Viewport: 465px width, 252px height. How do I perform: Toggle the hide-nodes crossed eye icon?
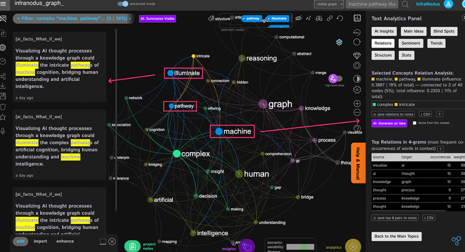point(298,18)
